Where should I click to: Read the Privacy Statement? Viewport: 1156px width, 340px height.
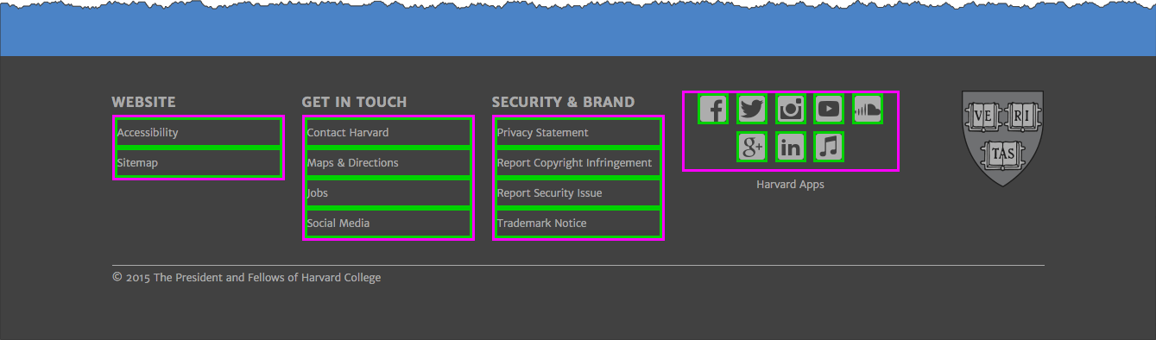(578, 133)
